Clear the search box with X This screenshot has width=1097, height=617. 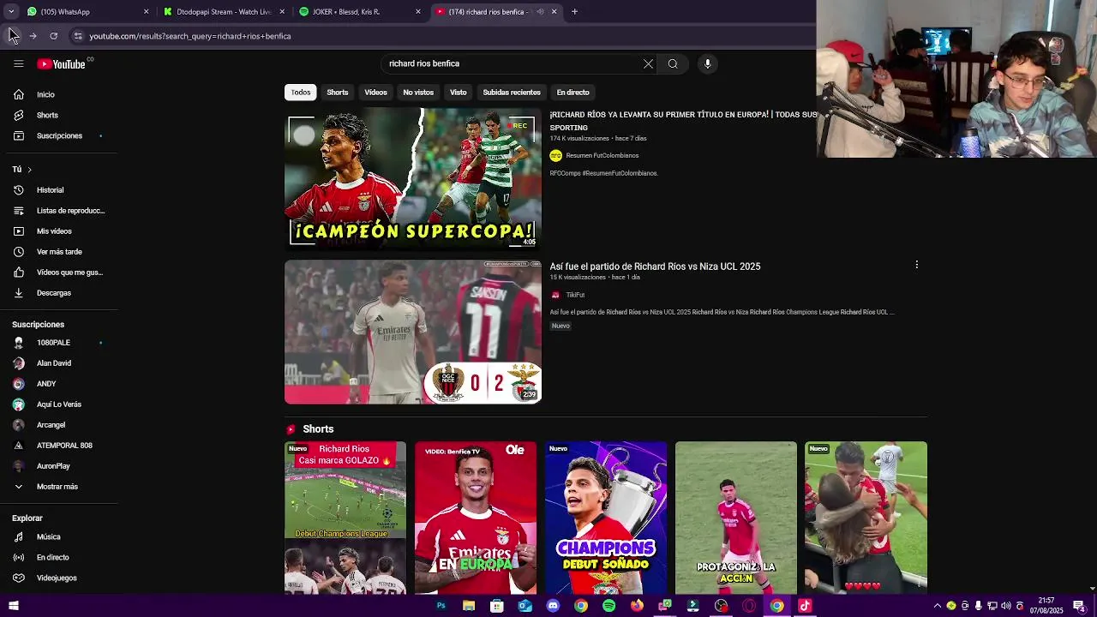648,63
